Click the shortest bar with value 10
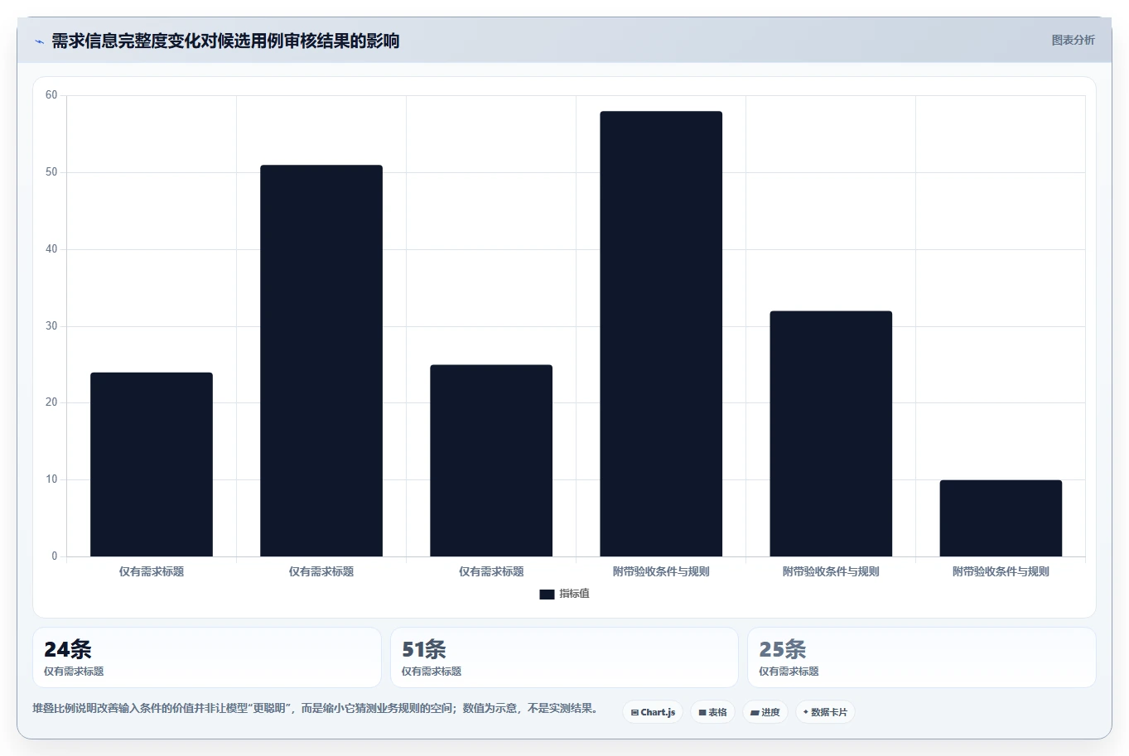 pyautogui.click(x=1001, y=518)
